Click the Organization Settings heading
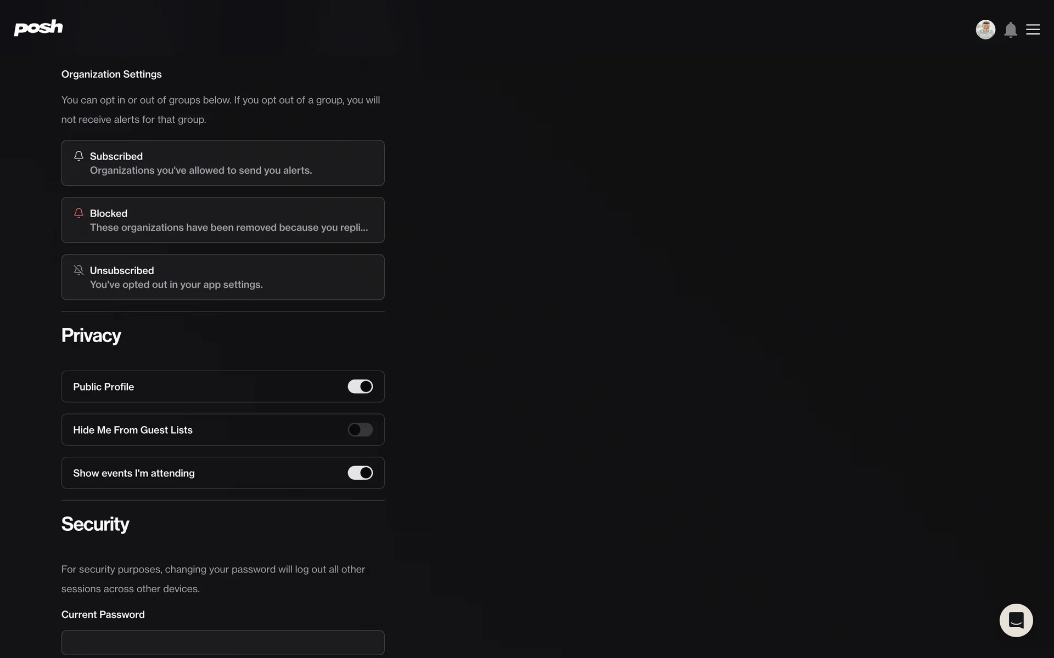The width and height of the screenshot is (1054, 658). tap(111, 74)
